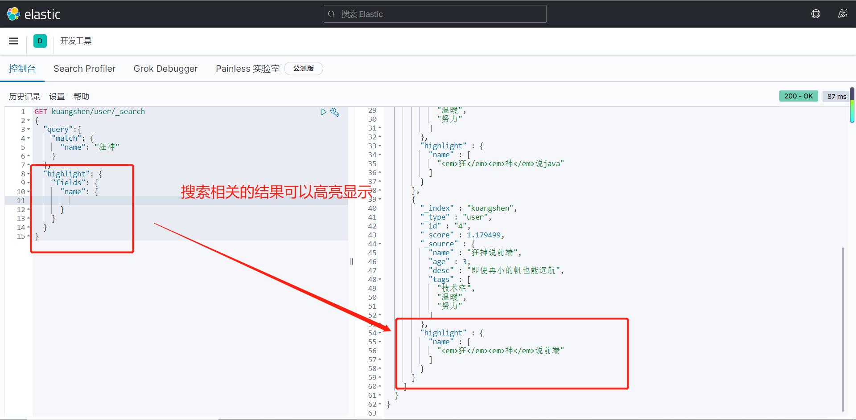Collapse response highlight fold at line 33
The image size is (856, 420).
(380, 146)
